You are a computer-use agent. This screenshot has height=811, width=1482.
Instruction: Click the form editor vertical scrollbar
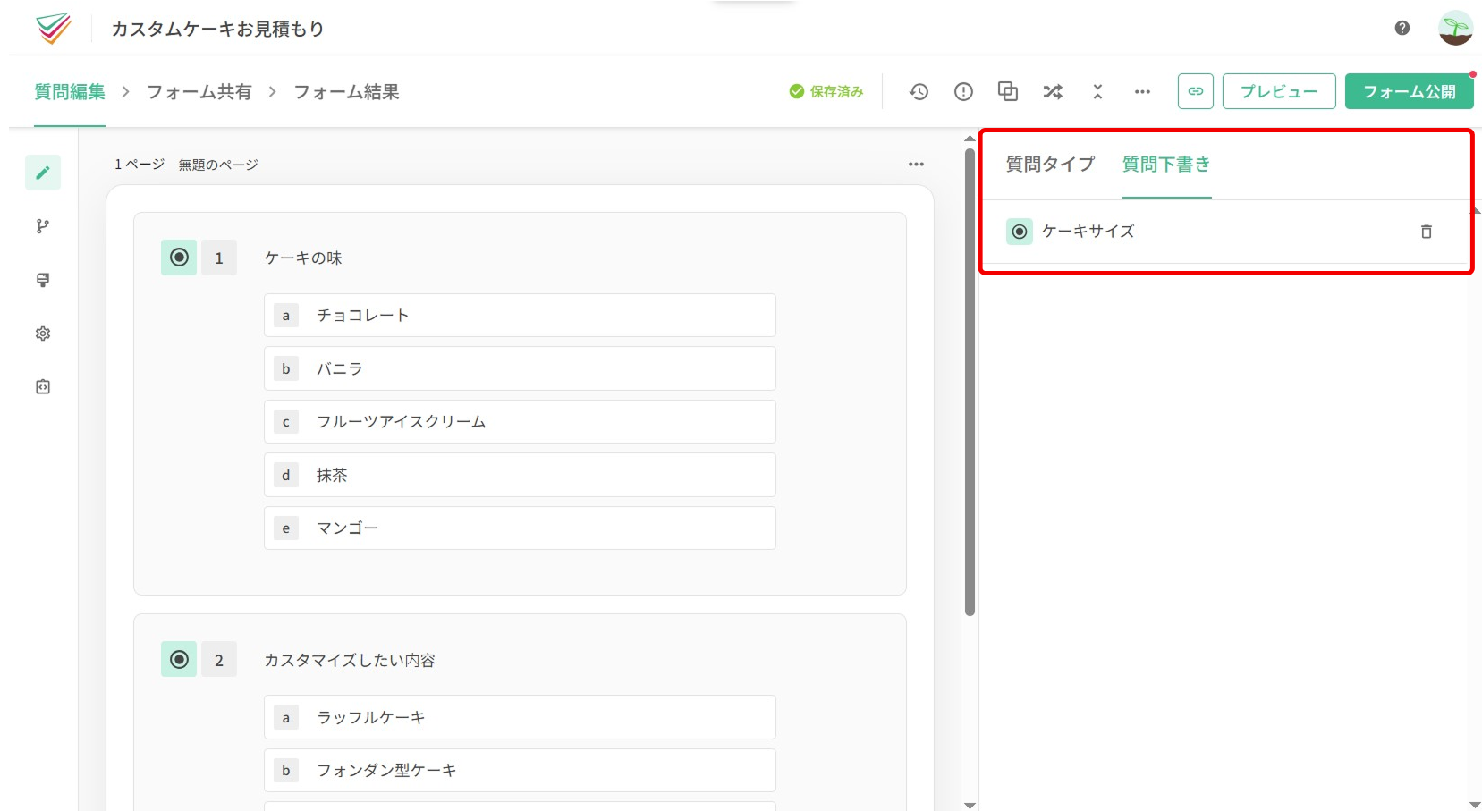coord(970,382)
